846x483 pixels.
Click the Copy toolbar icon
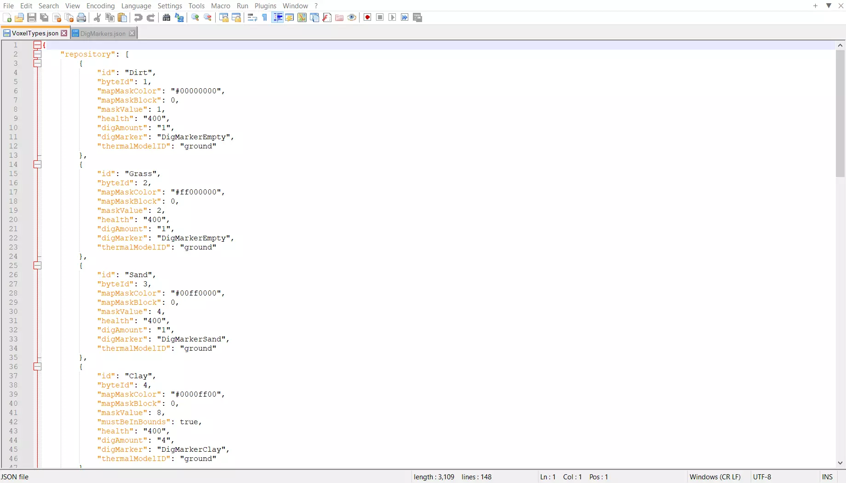tap(110, 17)
